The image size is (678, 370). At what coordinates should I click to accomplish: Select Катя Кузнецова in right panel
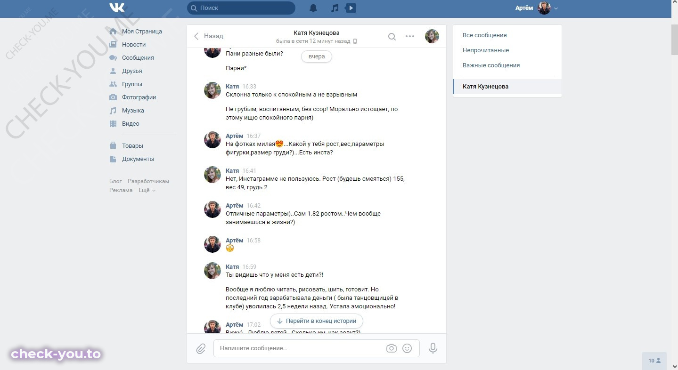pyautogui.click(x=507, y=87)
